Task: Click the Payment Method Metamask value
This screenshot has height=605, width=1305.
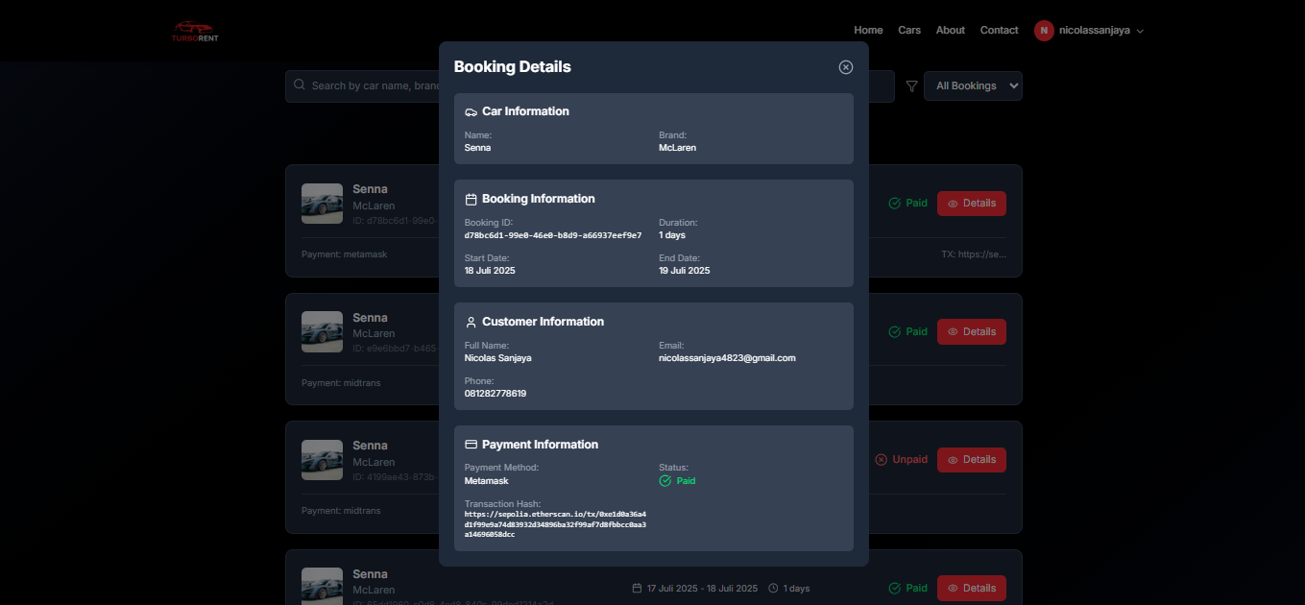Action: click(487, 481)
